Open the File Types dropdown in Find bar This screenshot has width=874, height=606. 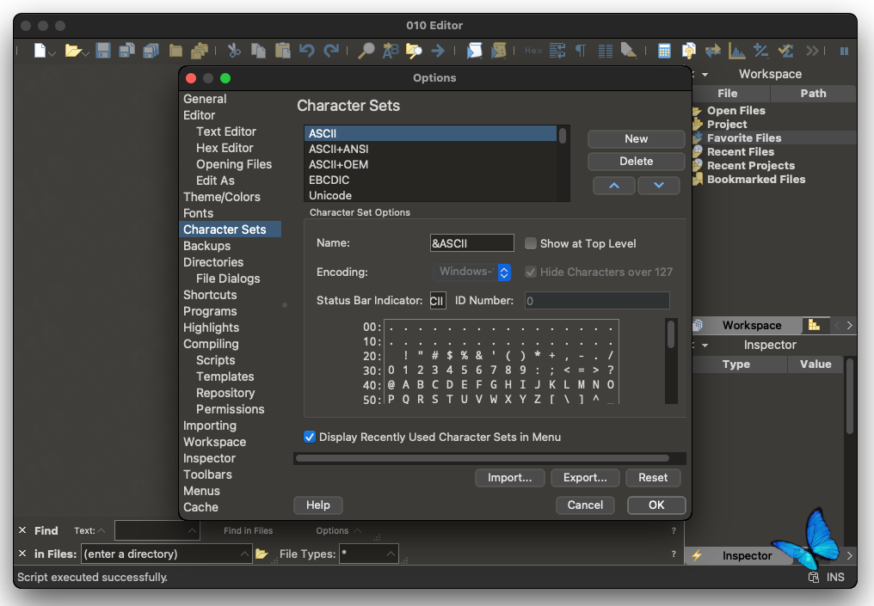click(391, 554)
